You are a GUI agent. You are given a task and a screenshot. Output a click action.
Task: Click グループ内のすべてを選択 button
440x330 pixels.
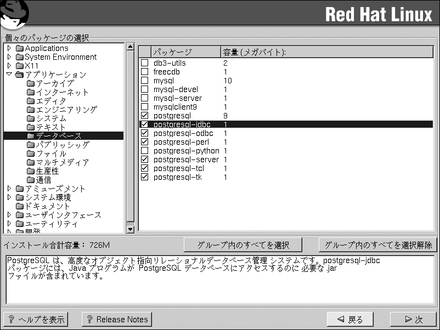[x=242, y=244]
